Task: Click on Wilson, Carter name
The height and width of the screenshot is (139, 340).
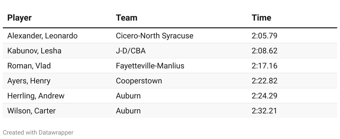Action: click(x=31, y=111)
